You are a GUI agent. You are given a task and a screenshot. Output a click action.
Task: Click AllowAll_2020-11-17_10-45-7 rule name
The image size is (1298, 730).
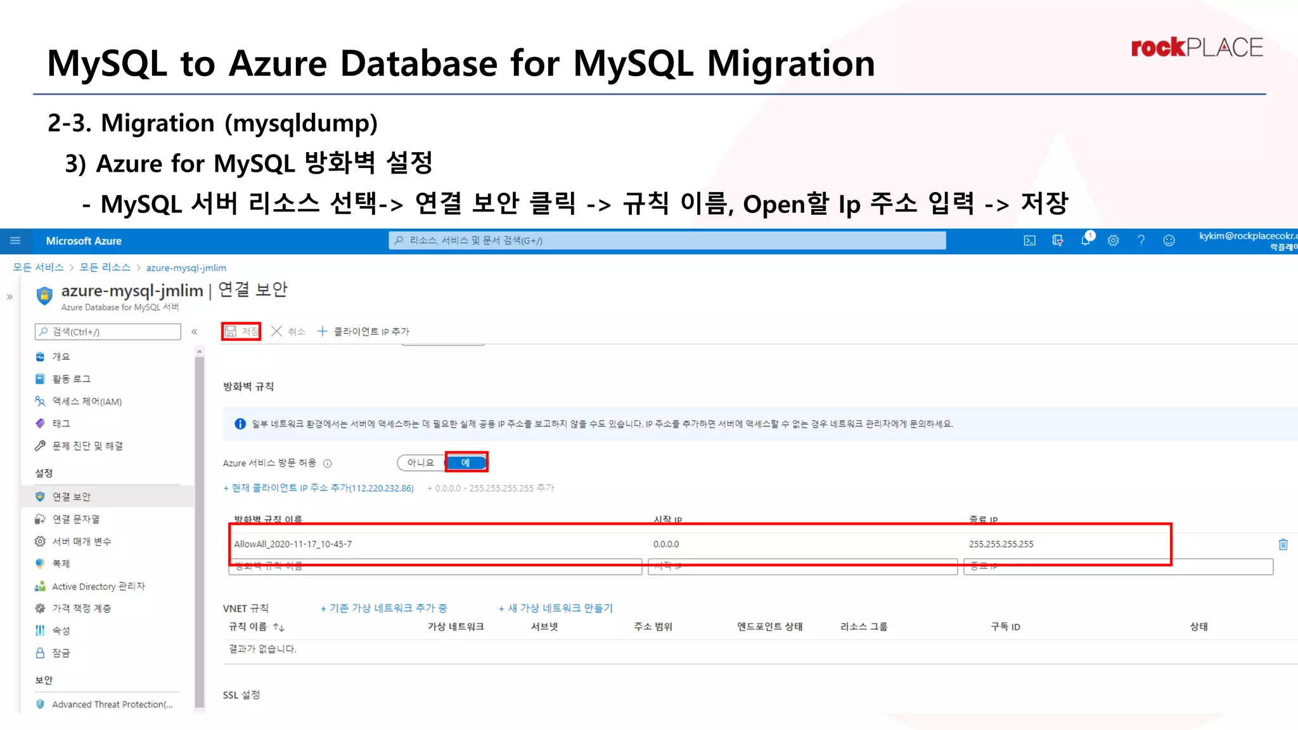pos(293,544)
